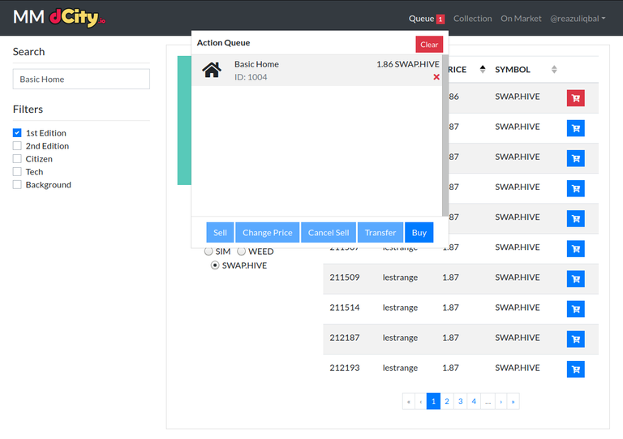The height and width of the screenshot is (439, 623).
Task: Sort by Symbol column arrows
Action: coord(554,69)
